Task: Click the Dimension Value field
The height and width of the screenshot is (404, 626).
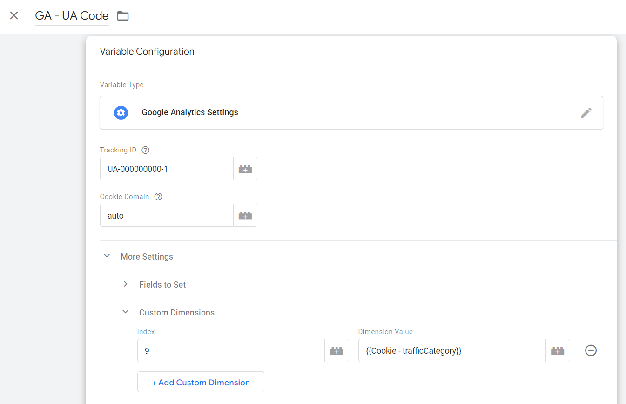Action: [x=452, y=350]
